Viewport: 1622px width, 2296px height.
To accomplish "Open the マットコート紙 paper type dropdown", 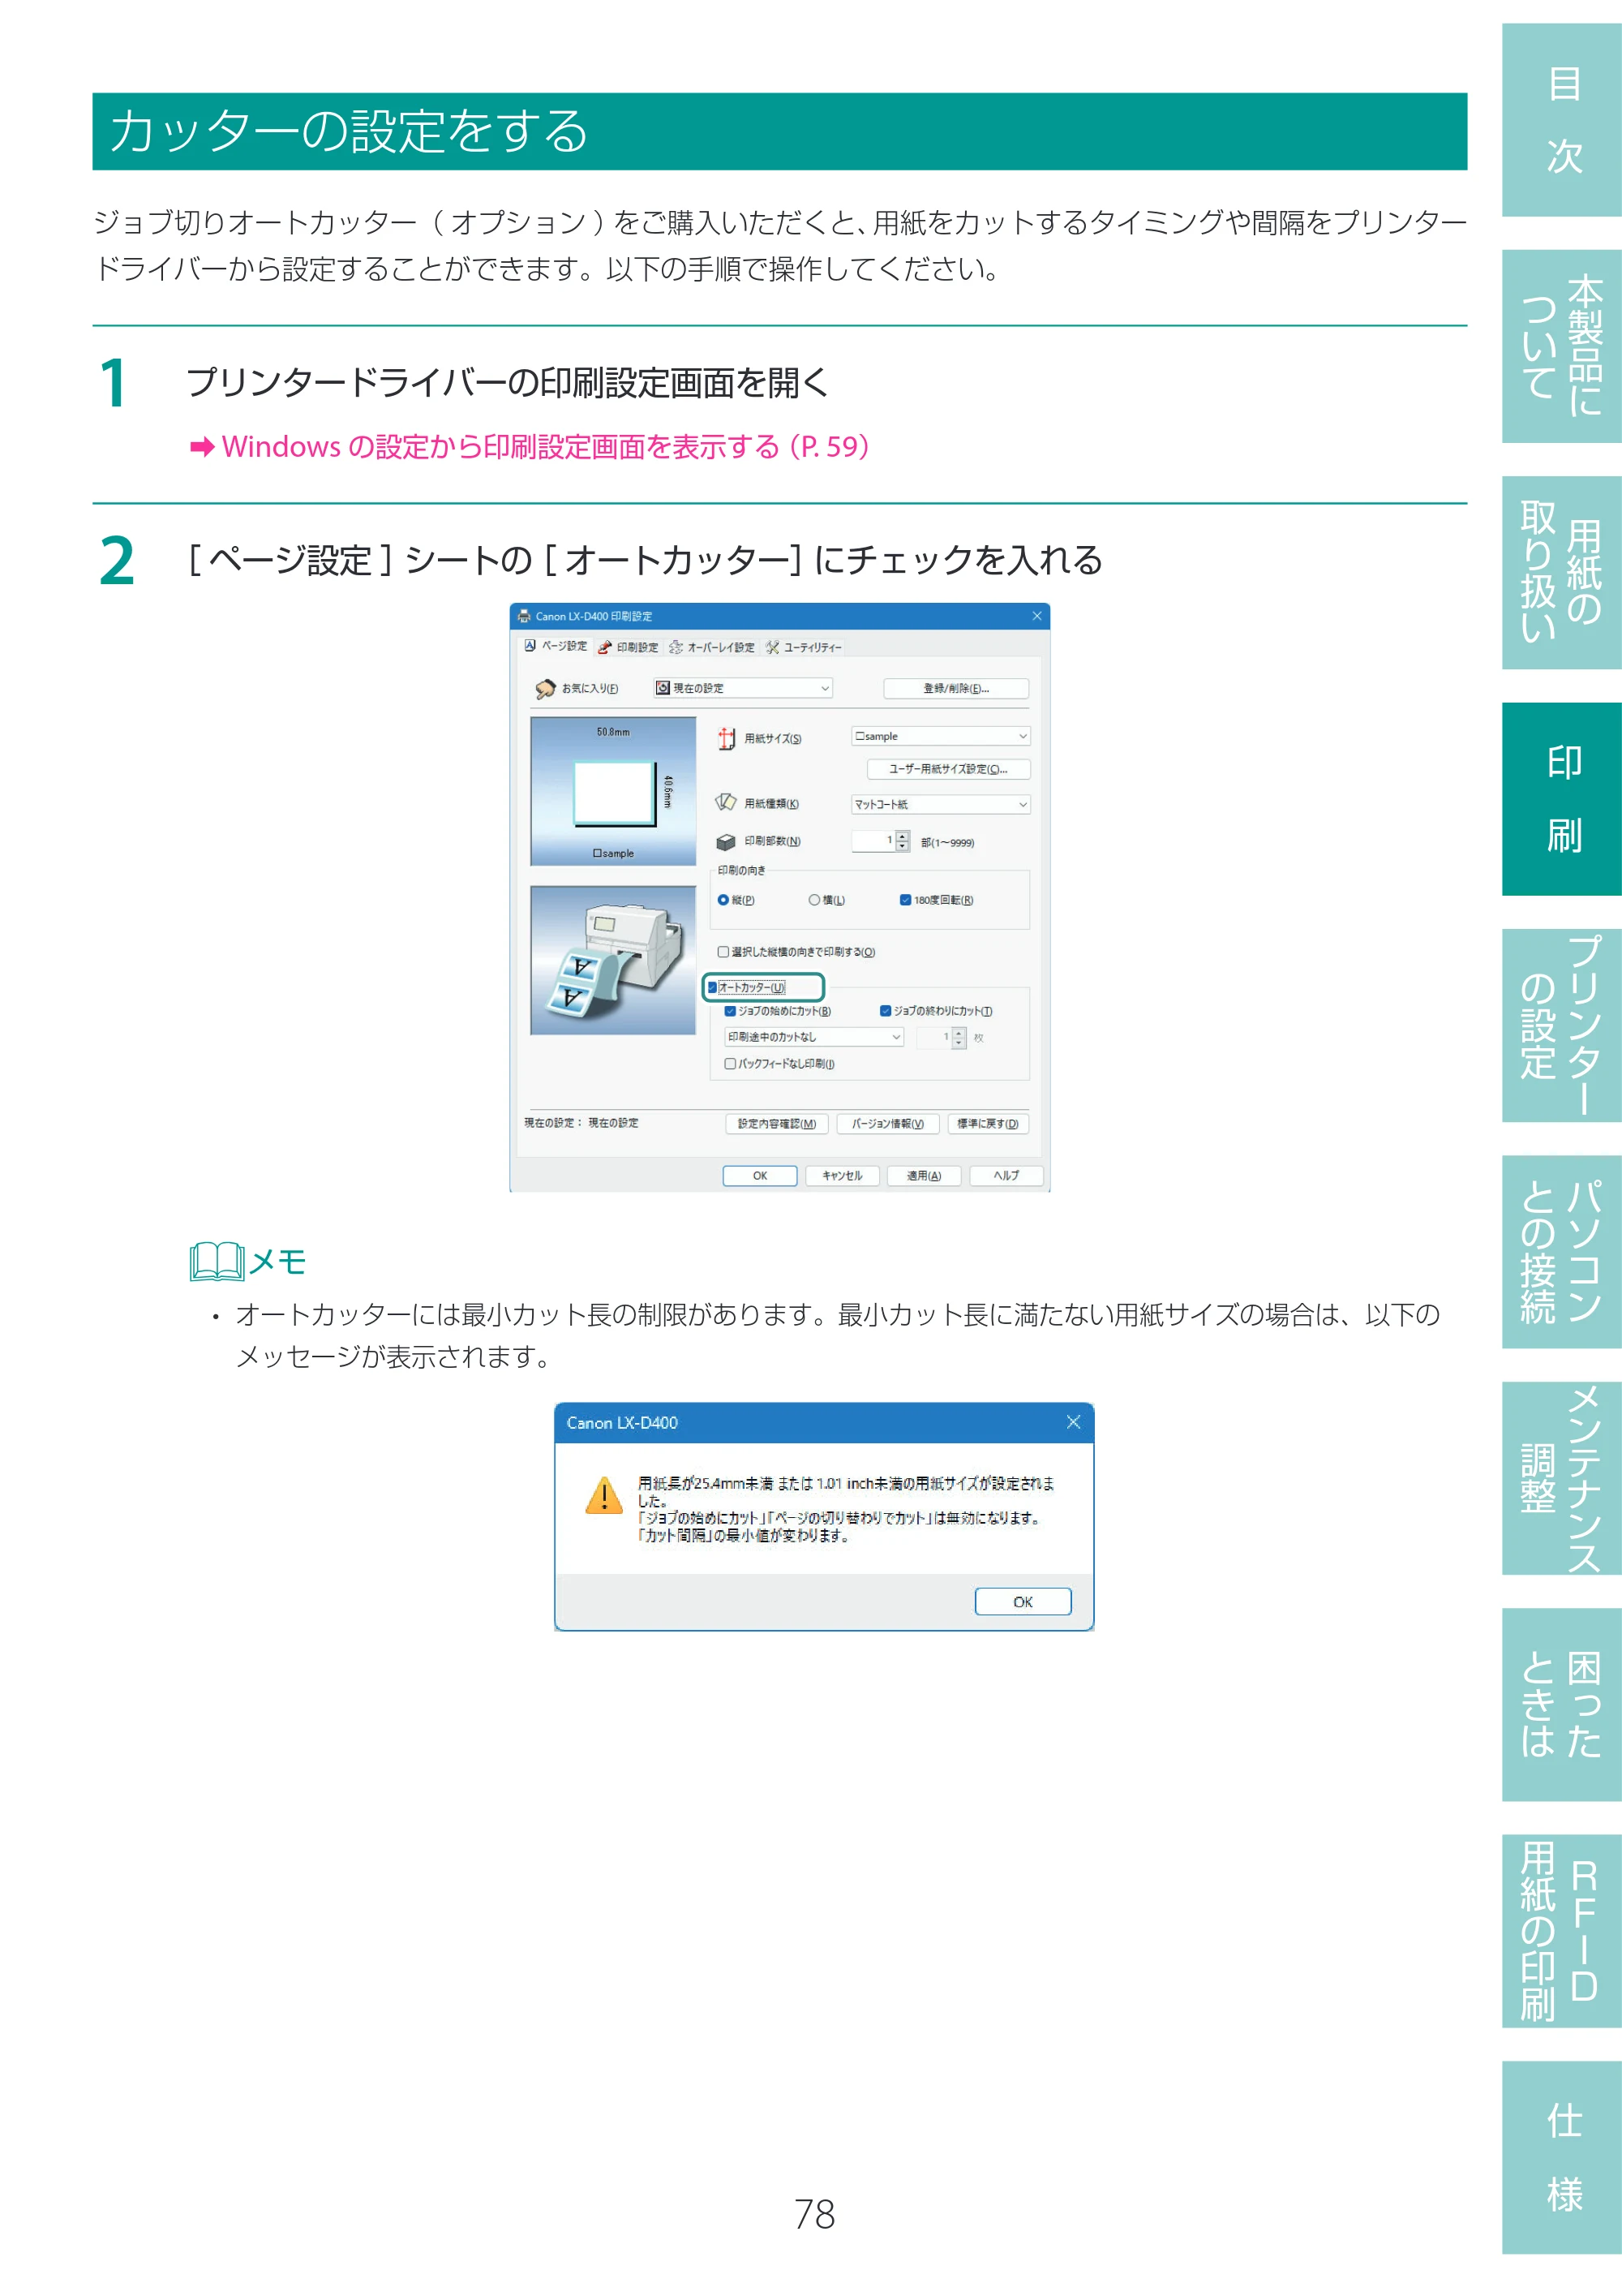I will (941, 804).
